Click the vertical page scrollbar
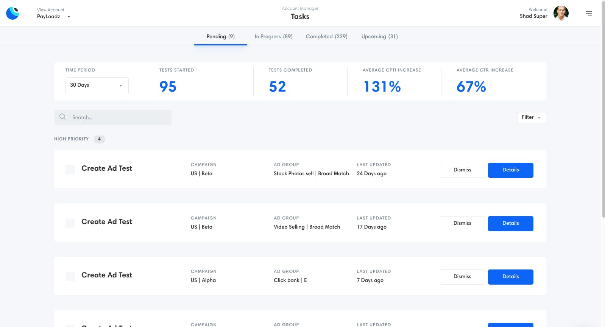This screenshot has width=605, height=327. pyautogui.click(x=603, y=110)
